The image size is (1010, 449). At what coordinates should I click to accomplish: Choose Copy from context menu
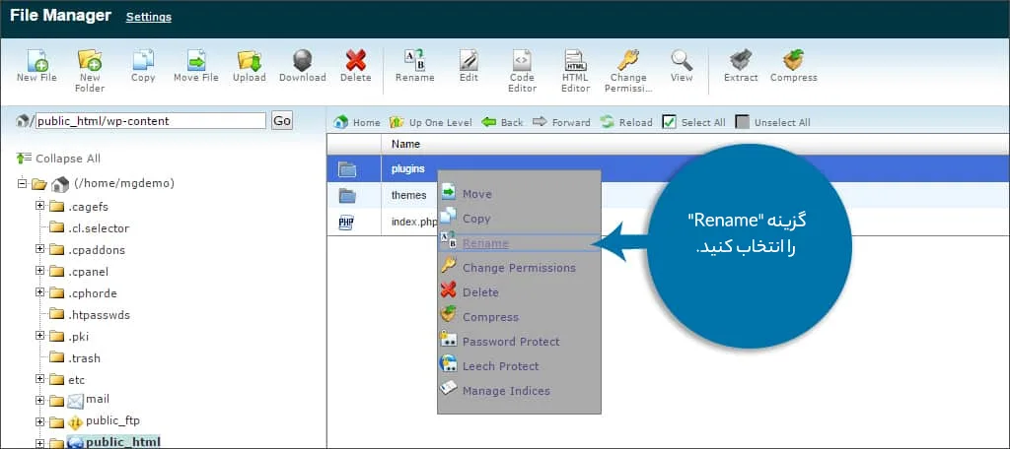(476, 219)
